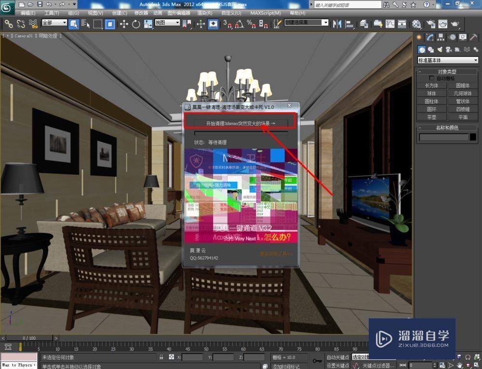
Task: Select the Lights category icon
Action: (440, 50)
